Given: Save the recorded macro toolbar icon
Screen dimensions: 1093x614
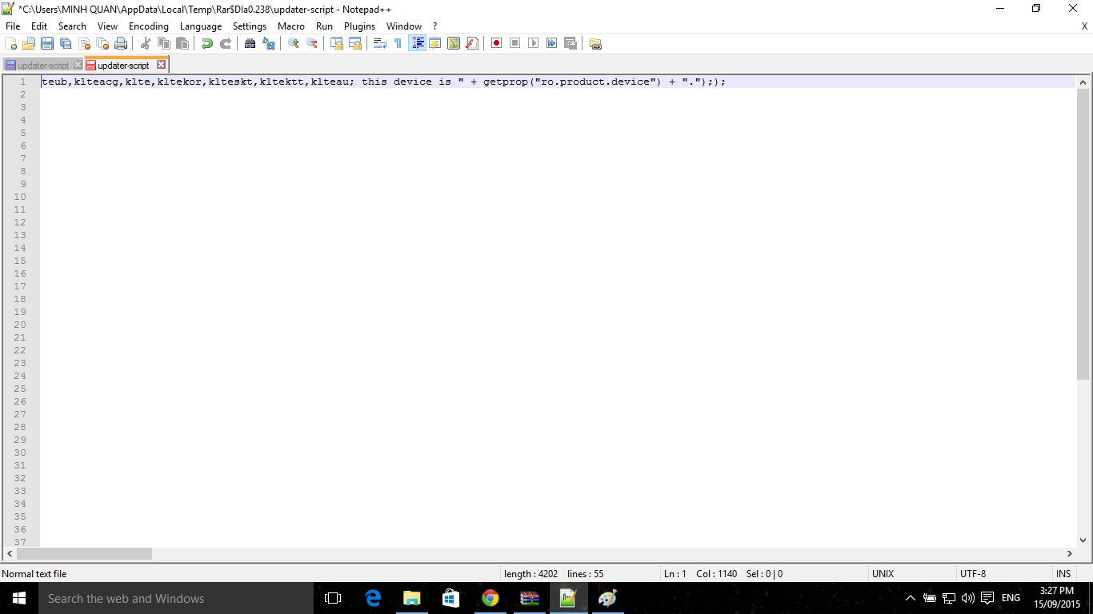Looking at the screenshot, I should 570,43.
